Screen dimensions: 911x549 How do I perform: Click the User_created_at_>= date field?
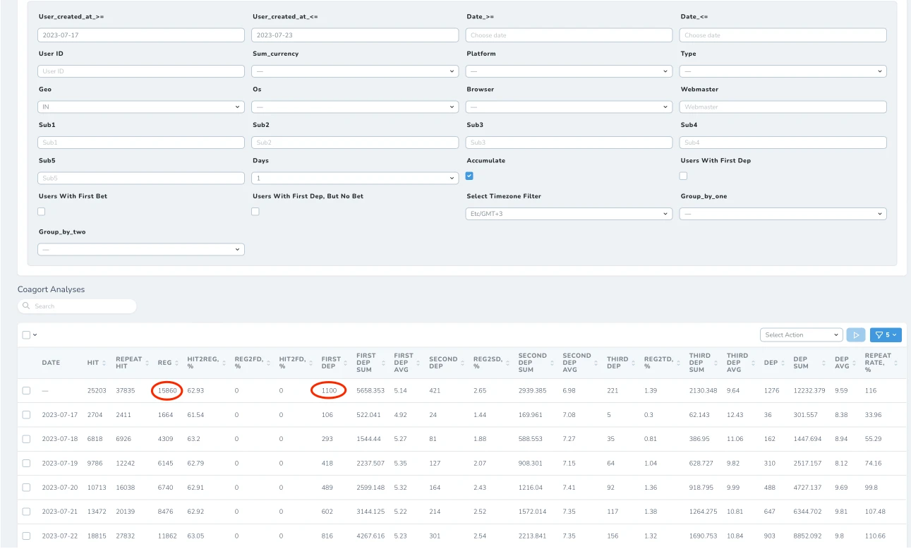click(x=140, y=35)
